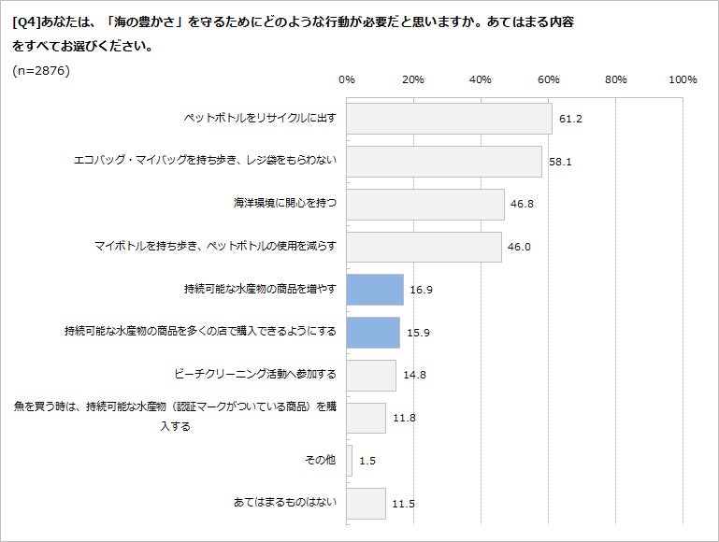Click the 61.2 bar for ペットボトルをリサイクルに出す

449,119
